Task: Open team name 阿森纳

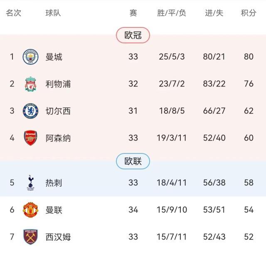Action: pos(58,138)
